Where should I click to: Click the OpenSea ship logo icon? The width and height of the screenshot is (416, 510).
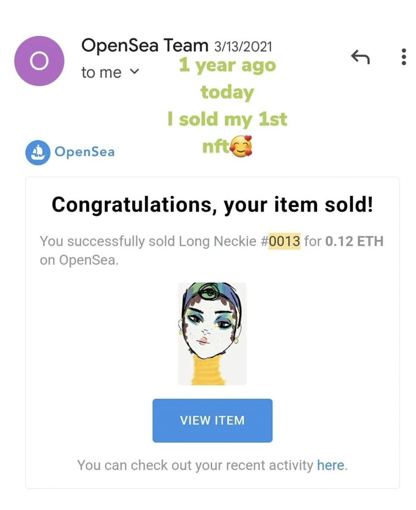coord(38,152)
